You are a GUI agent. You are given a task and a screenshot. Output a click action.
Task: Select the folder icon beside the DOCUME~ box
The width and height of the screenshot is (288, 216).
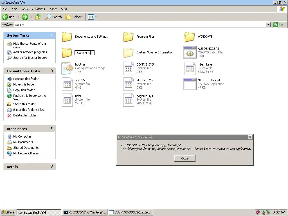[x=67, y=53]
